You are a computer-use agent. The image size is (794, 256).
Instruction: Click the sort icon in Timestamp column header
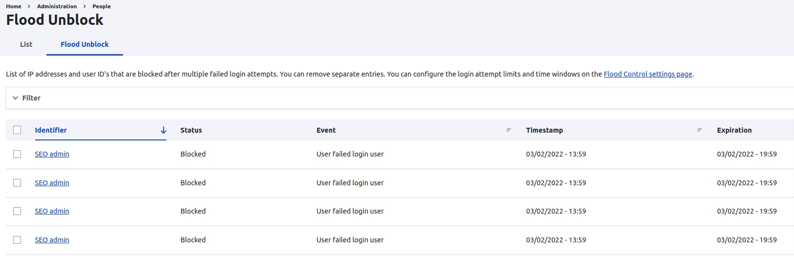(699, 130)
